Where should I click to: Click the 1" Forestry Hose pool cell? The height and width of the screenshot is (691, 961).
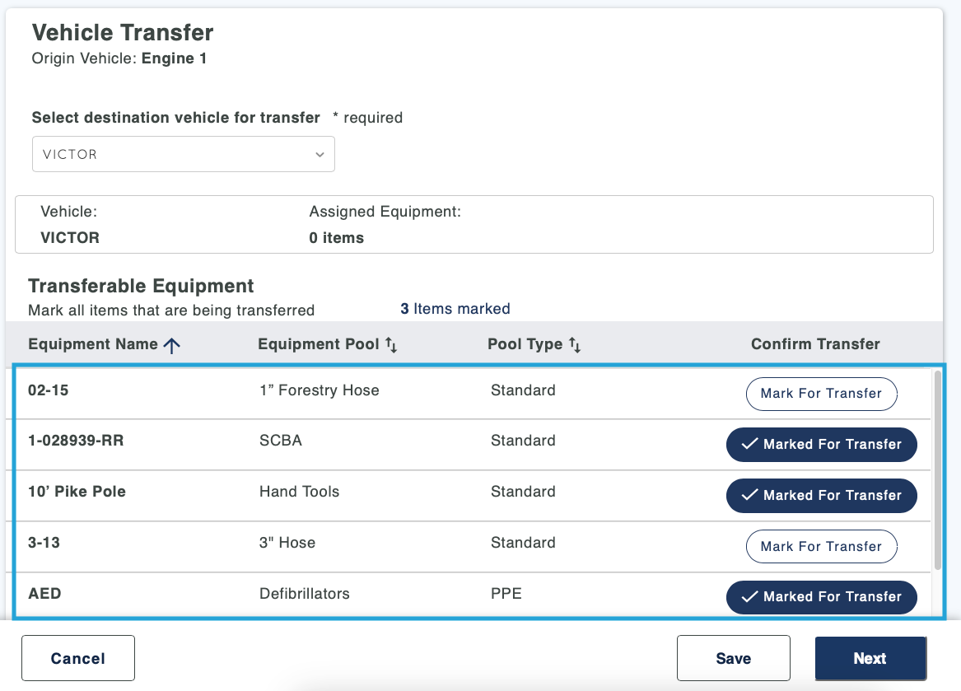tap(320, 390)
